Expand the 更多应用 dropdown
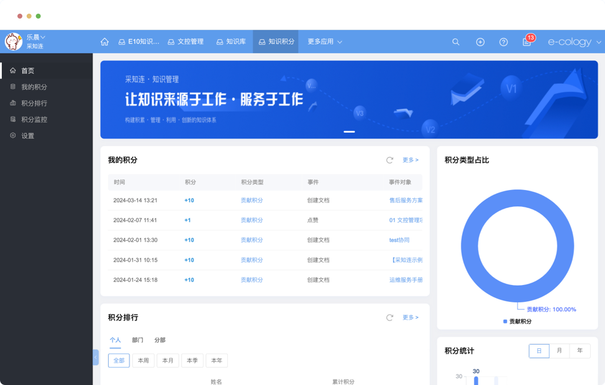Screen dimensions: 605x385 [325, 42]
